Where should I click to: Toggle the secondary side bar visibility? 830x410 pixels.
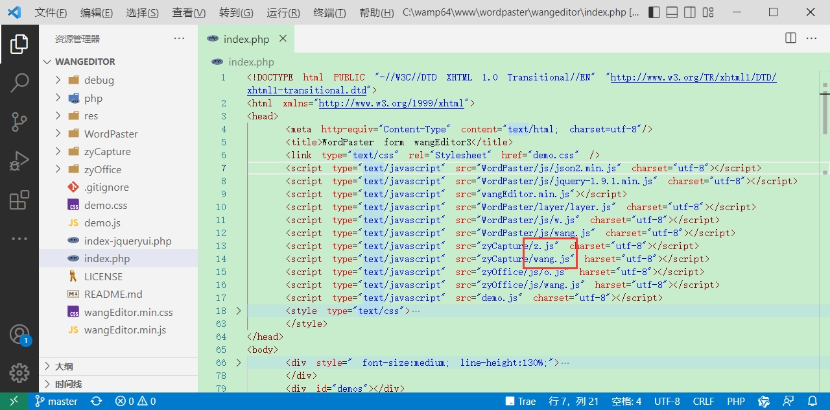point(691,12)
